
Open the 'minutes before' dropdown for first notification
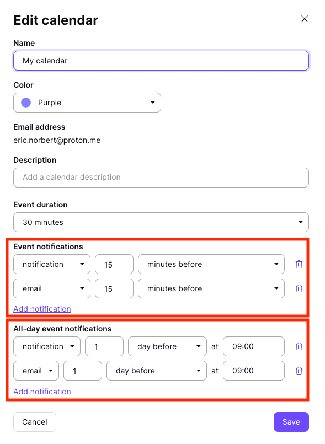pos(211,264)
